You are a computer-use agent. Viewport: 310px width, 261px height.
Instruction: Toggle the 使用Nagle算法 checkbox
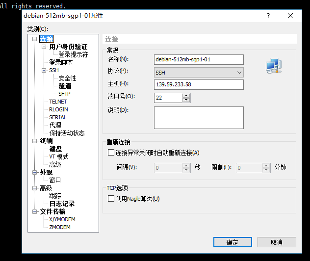pos(111,199)
